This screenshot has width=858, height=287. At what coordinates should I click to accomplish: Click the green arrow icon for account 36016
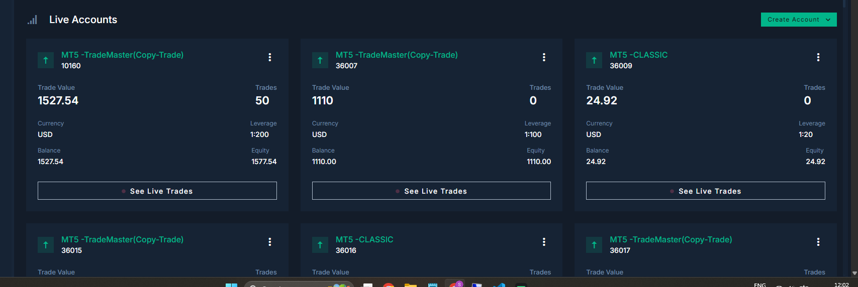(x=320, y=245)
